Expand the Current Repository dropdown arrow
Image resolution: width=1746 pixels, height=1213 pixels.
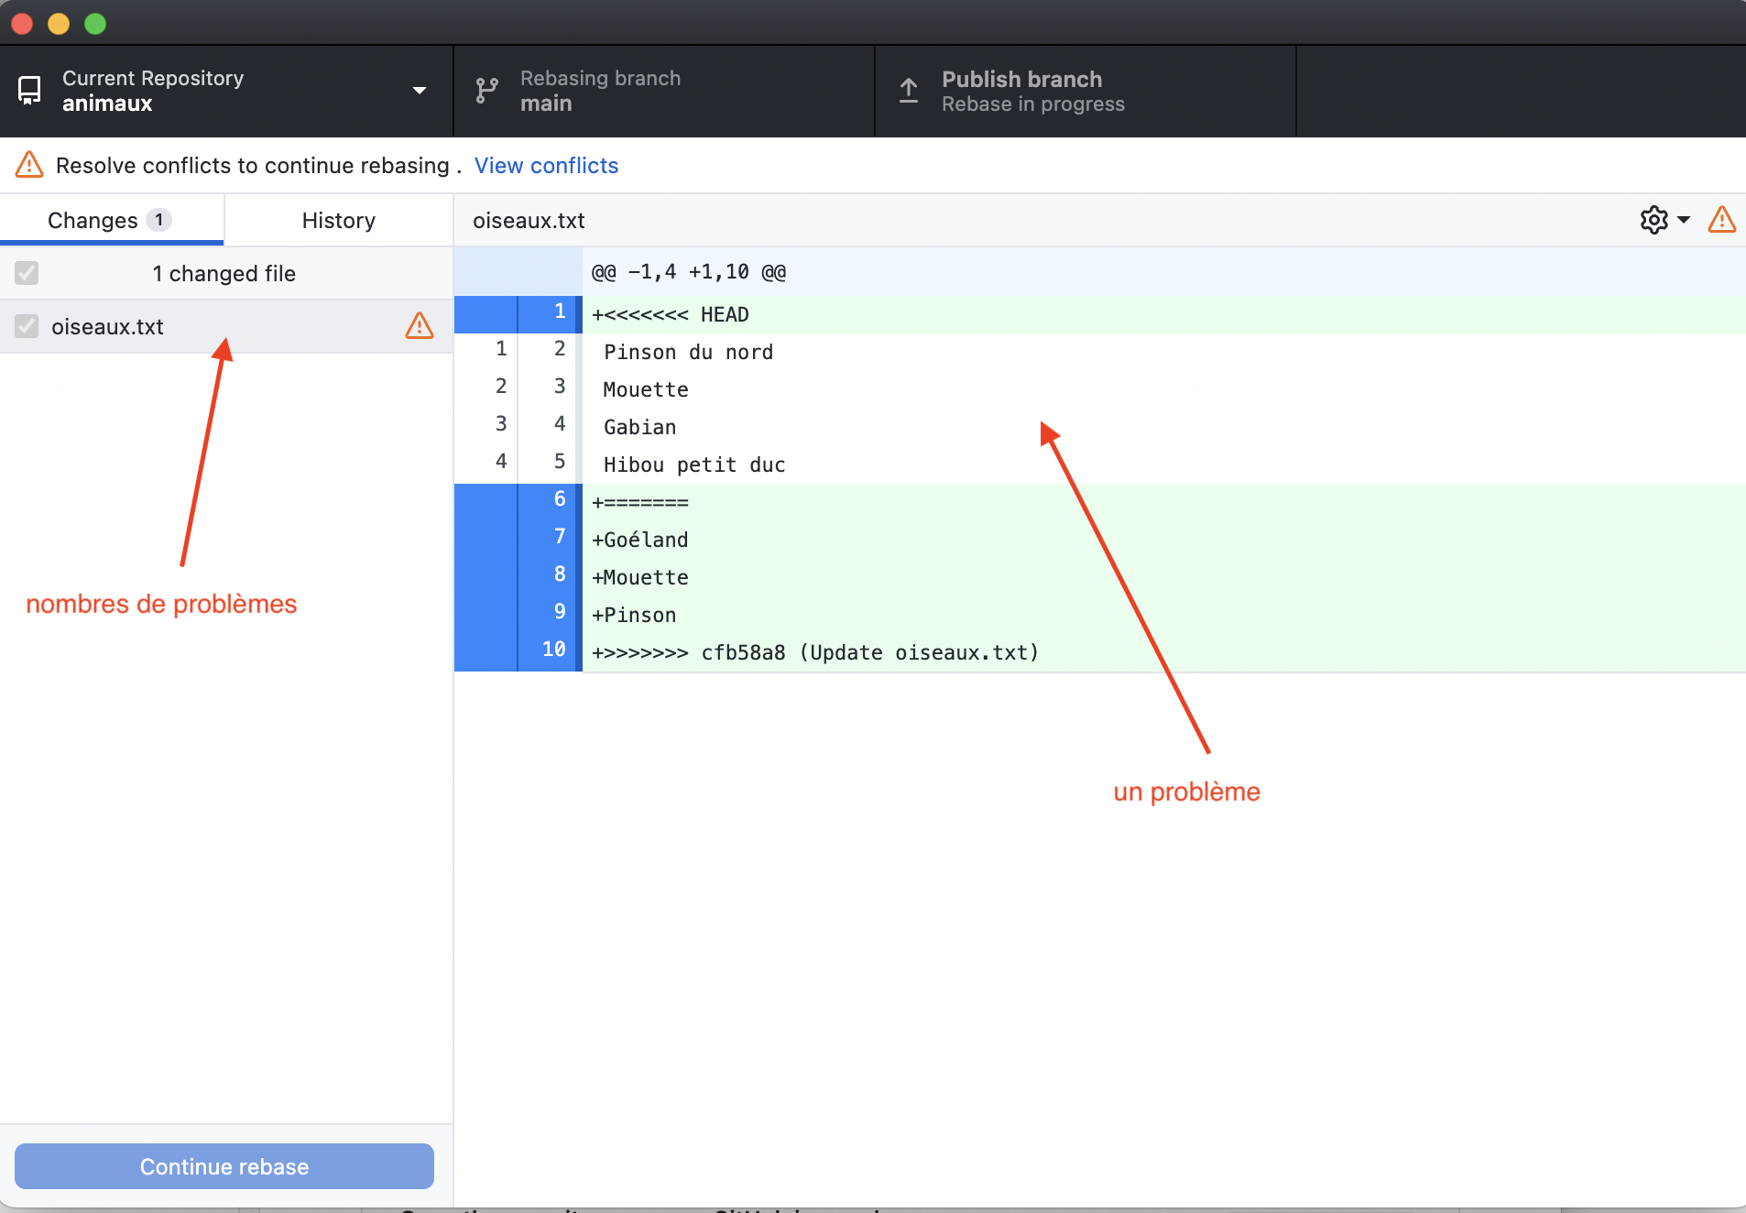(x=420, y=91)
